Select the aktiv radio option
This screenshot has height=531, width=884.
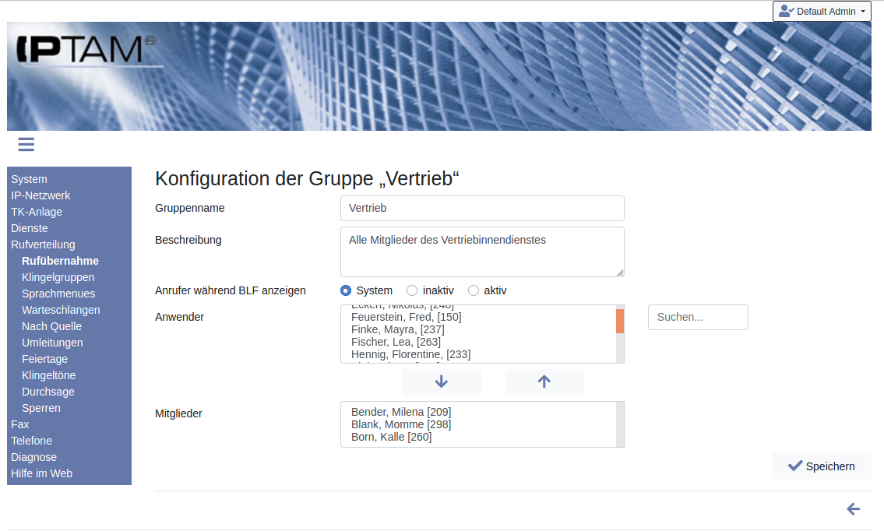click(x=474, y=290)
